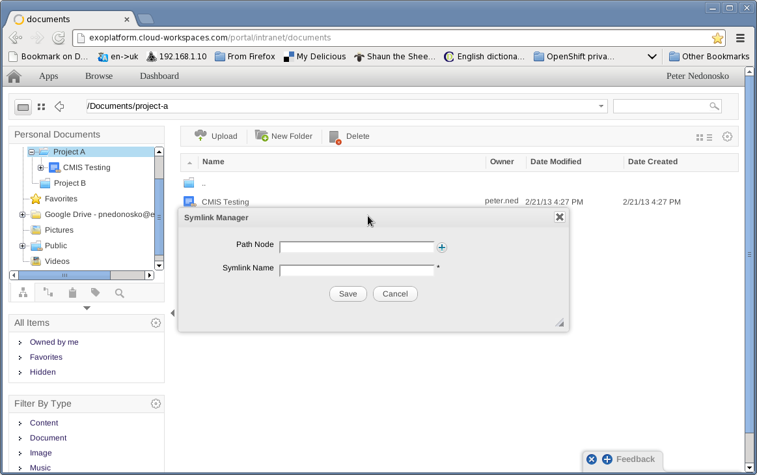Open the All Items settings gear
The image size is (757, 475).
tap(156, 323)
